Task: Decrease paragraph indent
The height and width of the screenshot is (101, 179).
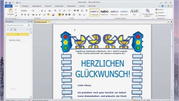Action: (75, 11)
